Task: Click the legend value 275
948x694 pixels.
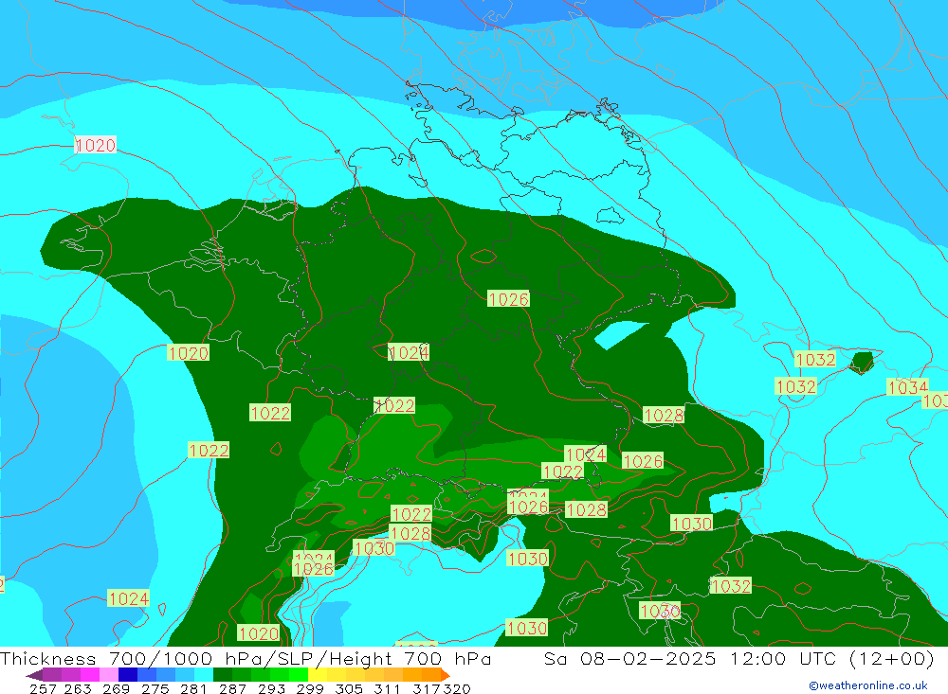Action: 155,688
